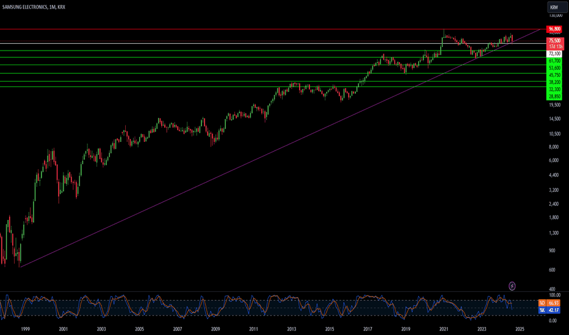Click the 75,500 current price label
This screenshot has width=569, height=335.
tap(555, 41)
